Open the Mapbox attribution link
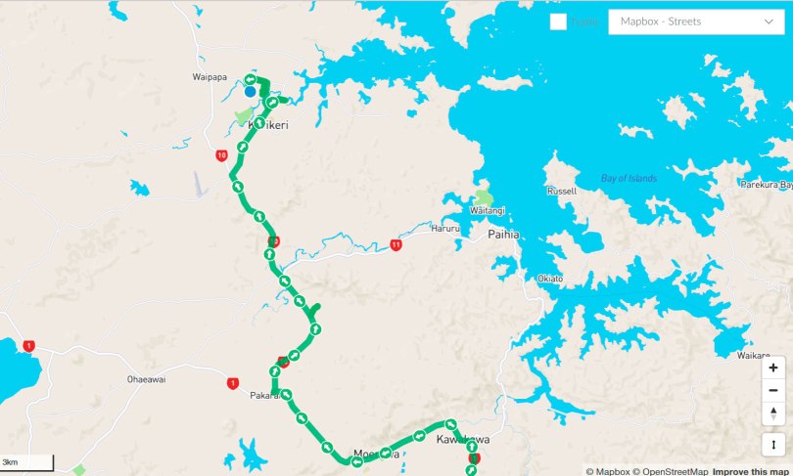 [608, 471]
